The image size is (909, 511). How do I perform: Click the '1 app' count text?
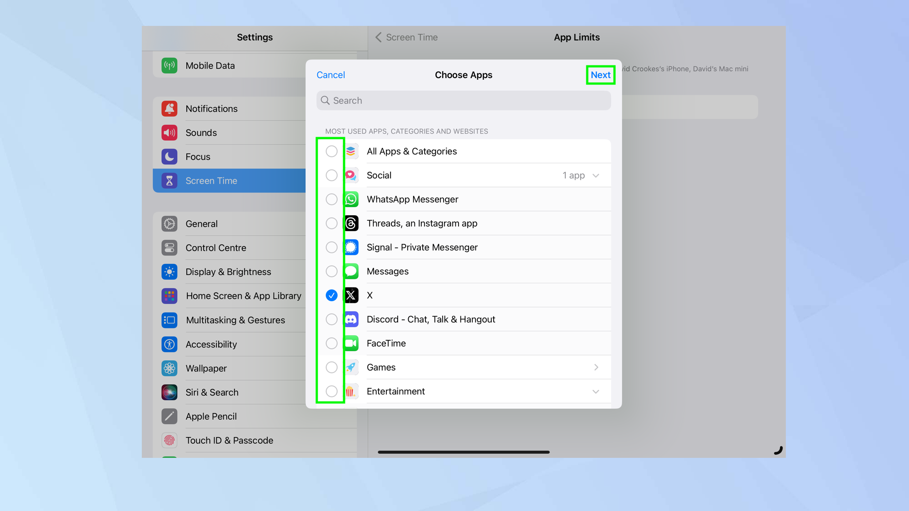[574, 175]
